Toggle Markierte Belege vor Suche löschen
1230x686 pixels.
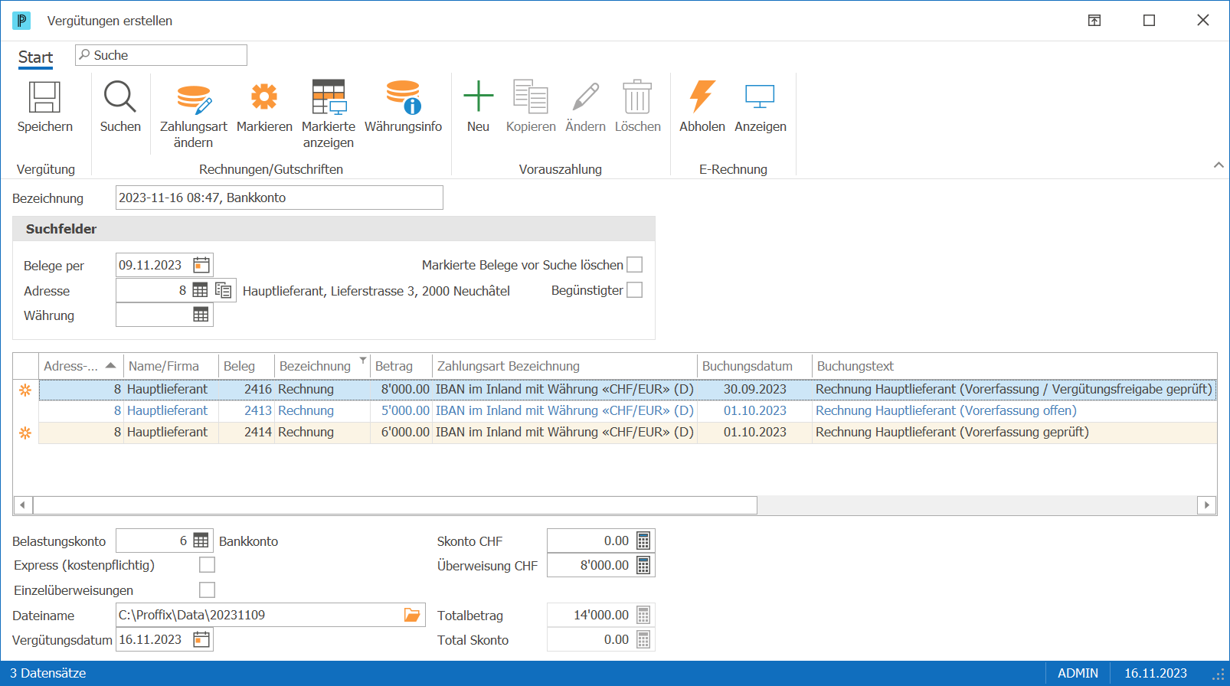click(634, 265)
